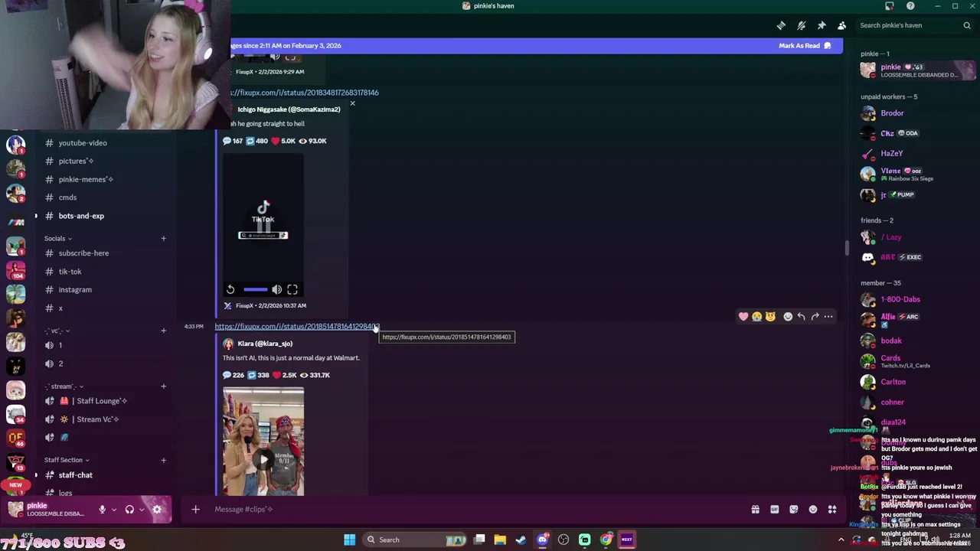The height and width of the screenshot is (551, 980).
Task: Open fixupx link ending 298403
Action: 296,327
